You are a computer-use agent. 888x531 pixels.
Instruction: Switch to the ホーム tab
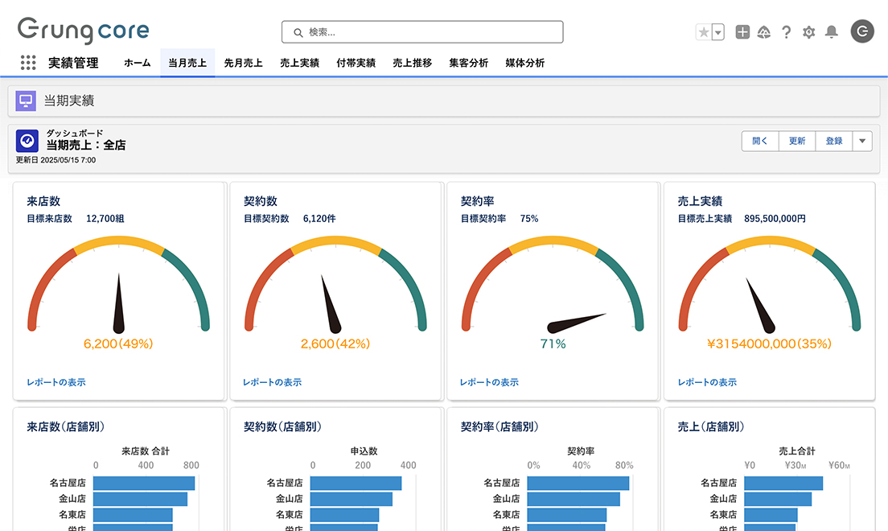(x=137, y=63)
